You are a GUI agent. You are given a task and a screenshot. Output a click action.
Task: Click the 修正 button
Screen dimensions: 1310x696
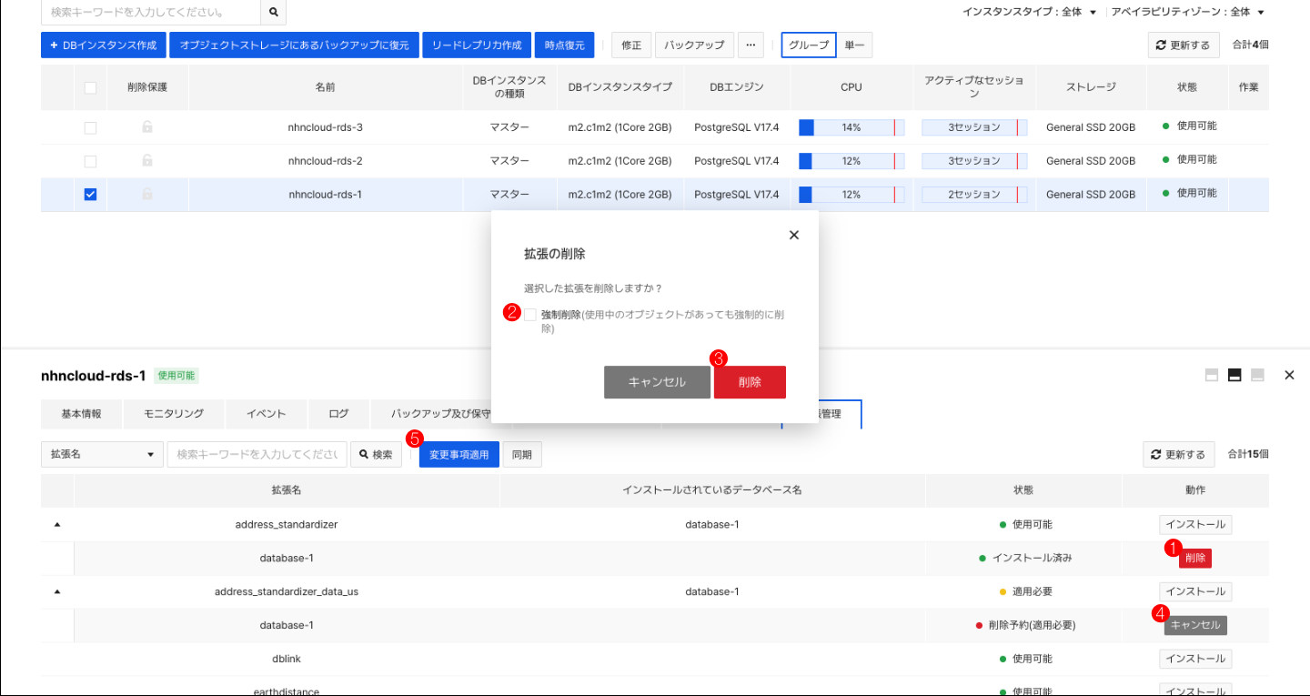[632, 45]
